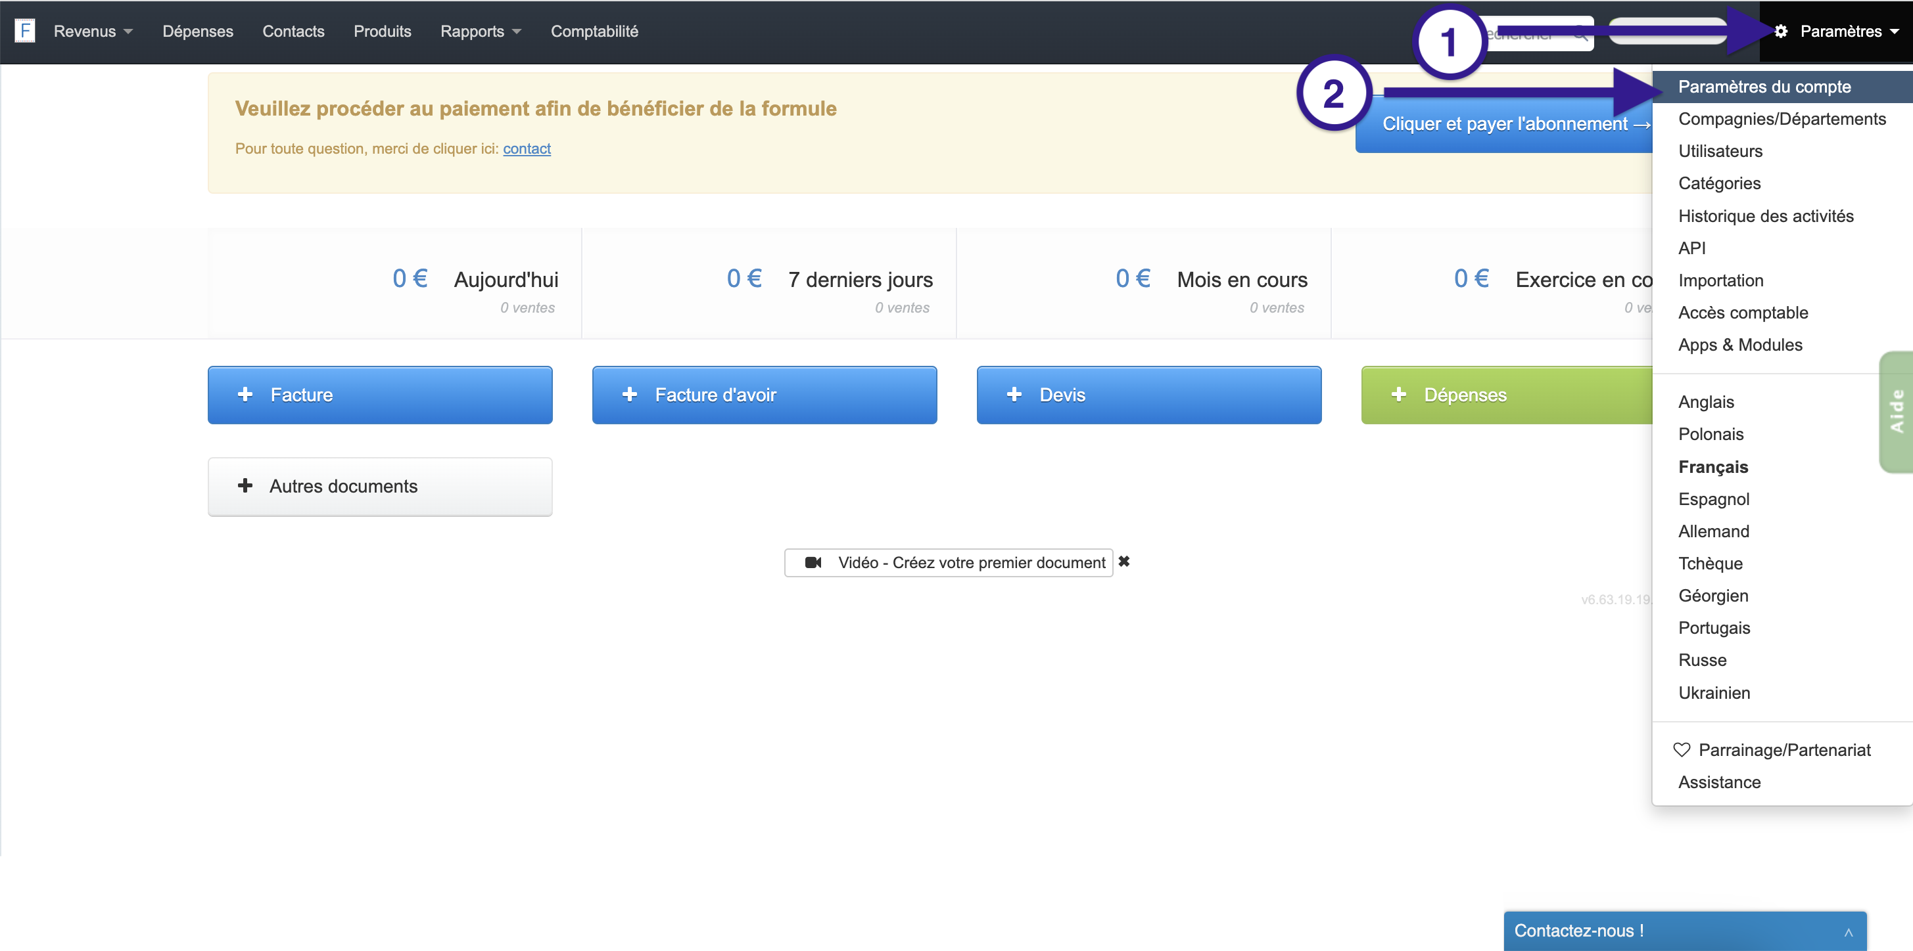Dismiss the video prompt with the X
The width and height of the screenshot is (1913, 951).
1124,562
